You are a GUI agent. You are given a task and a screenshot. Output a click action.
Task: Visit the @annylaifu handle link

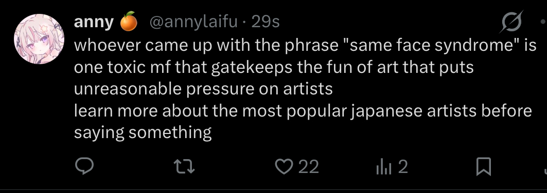(193, 22)
